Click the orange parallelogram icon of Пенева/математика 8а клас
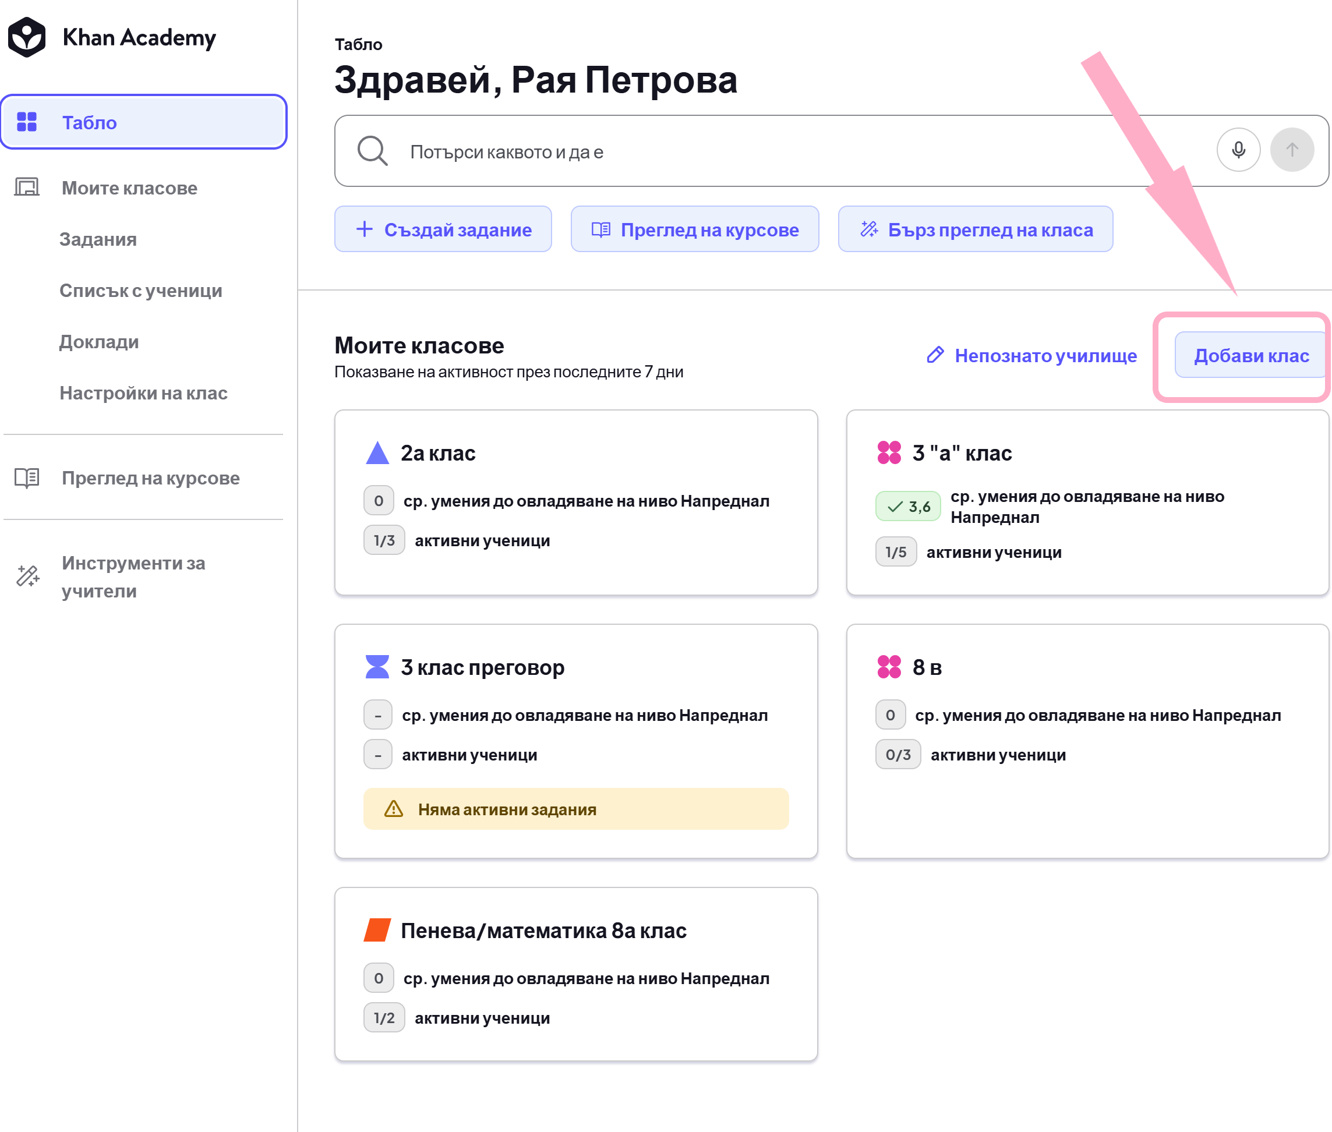1332x1132 pixels. (x=377, y=931)
